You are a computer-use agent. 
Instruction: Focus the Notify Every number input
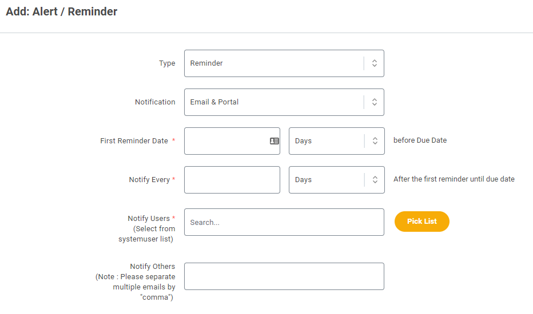click(x=232, y=180)
